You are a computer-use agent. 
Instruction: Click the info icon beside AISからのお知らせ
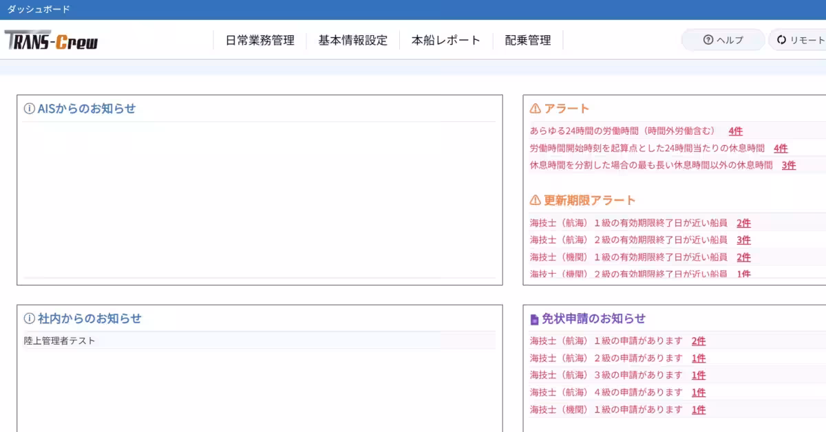click(x=28, y=108)
